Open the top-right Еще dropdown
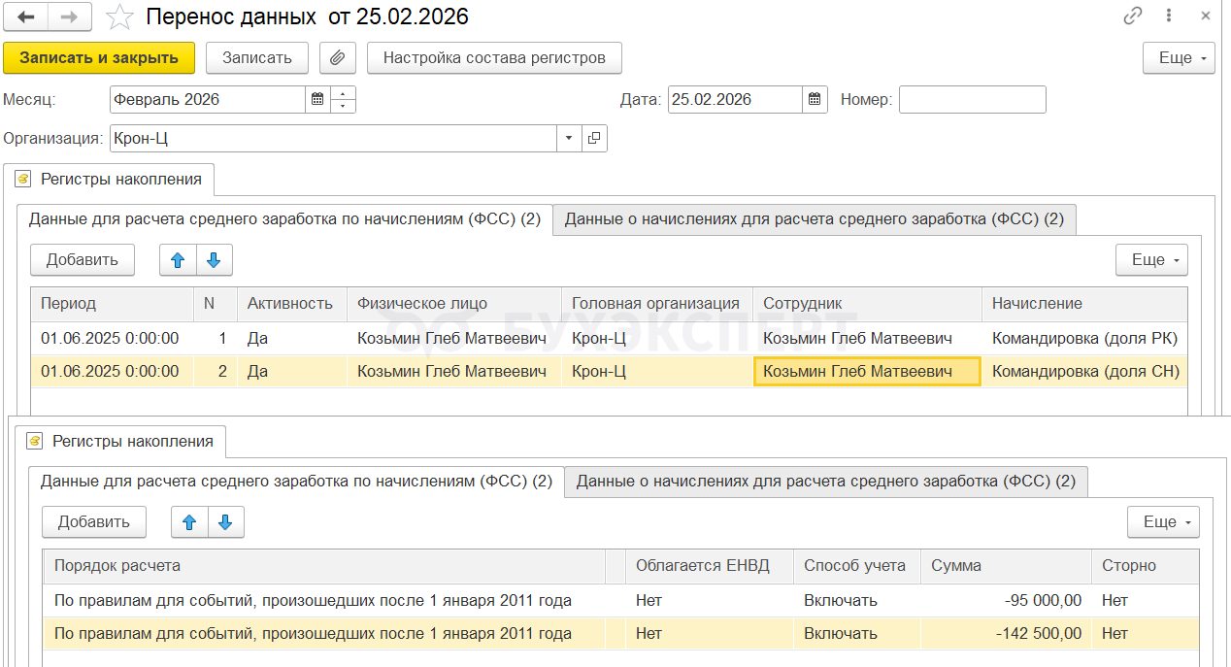 point(1179,57)
